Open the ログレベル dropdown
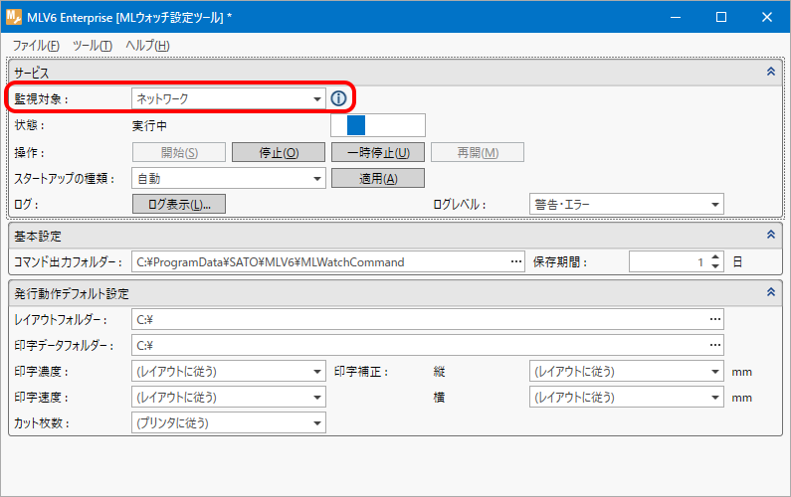 pos(627,204)
